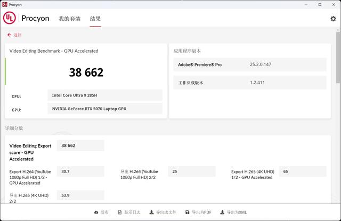The width and height of the screenshot is (341, 221).
Task: Click the Adobe® Premiere® Pro label
Action: click(x=200, y=64)
